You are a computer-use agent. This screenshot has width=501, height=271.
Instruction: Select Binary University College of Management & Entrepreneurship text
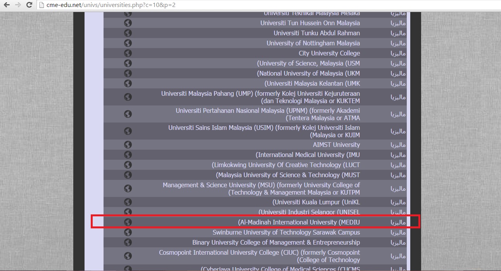[x=276, y=242]
